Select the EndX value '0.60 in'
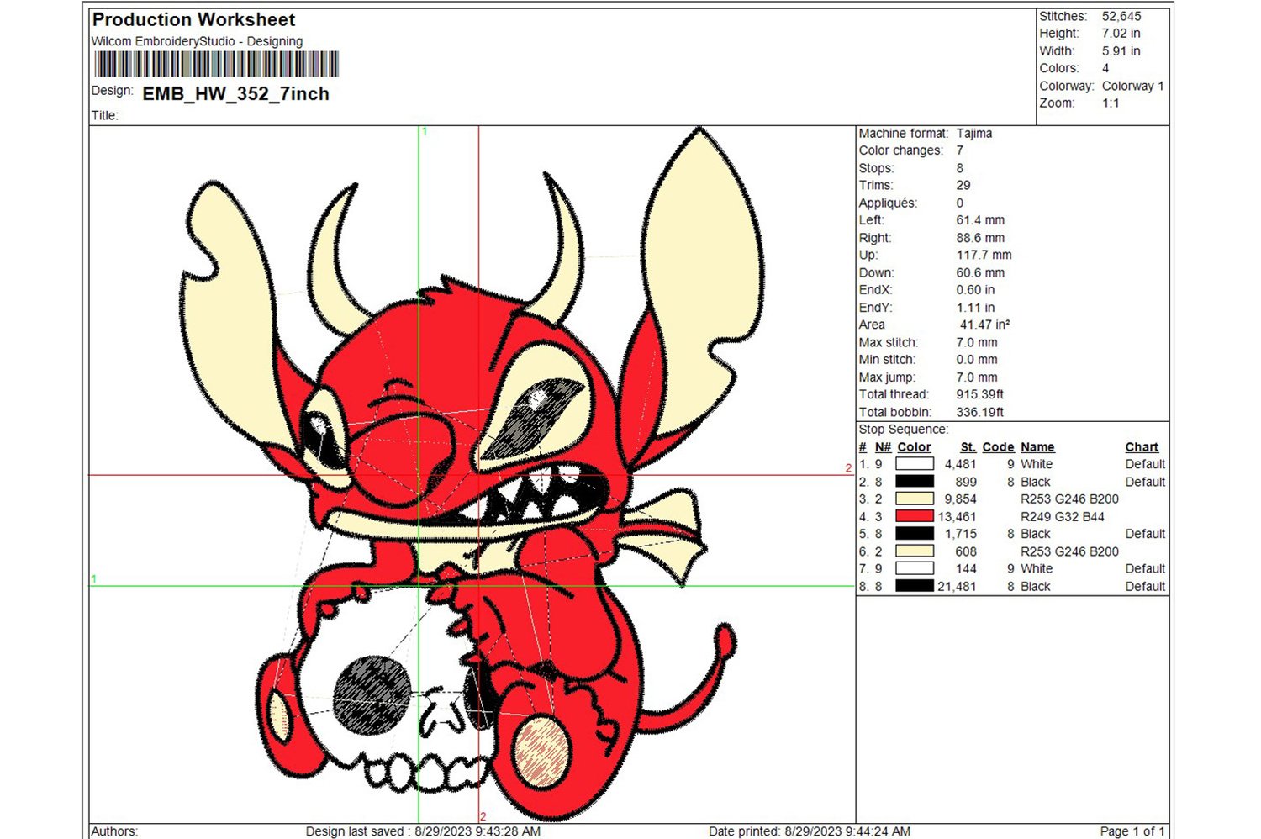This screenshot has width=1261, height=839. (x=976, y=290)
